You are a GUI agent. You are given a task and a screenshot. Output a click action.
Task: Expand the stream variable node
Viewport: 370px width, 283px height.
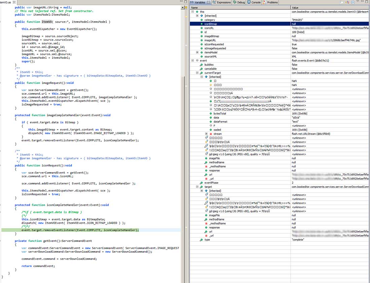coord(206,134)
